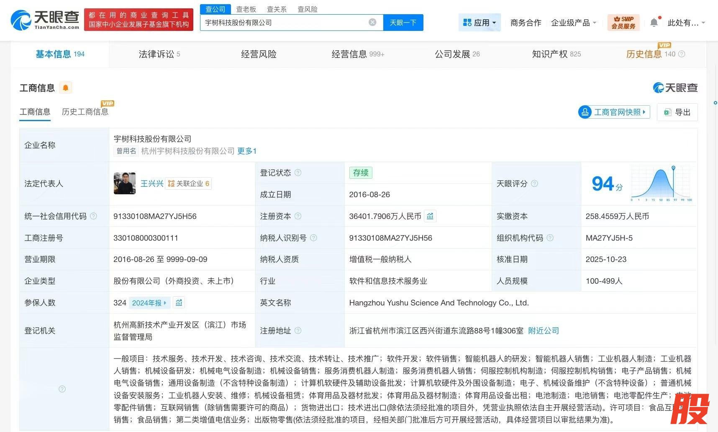Click help icon next to 登记状态

click(x=298, y=173)
